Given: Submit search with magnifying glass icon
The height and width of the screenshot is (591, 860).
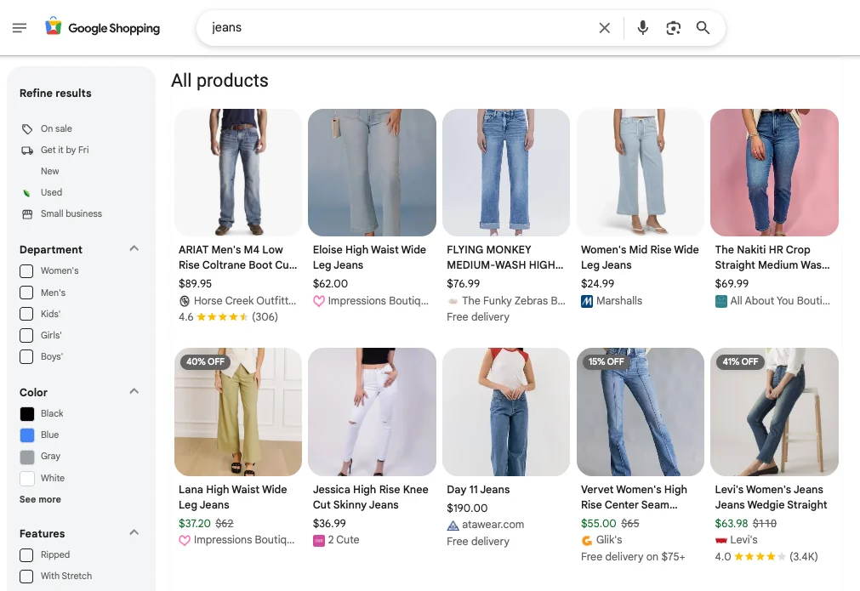Looking at the screenshot, I should tap(703, 27).
